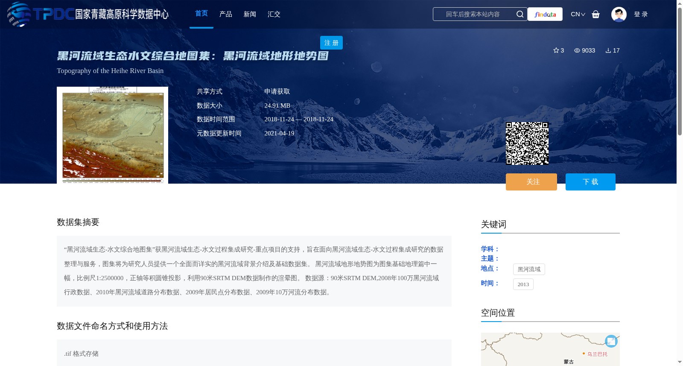Click the download count icon

pyautogui.click(x=608, y=50)
